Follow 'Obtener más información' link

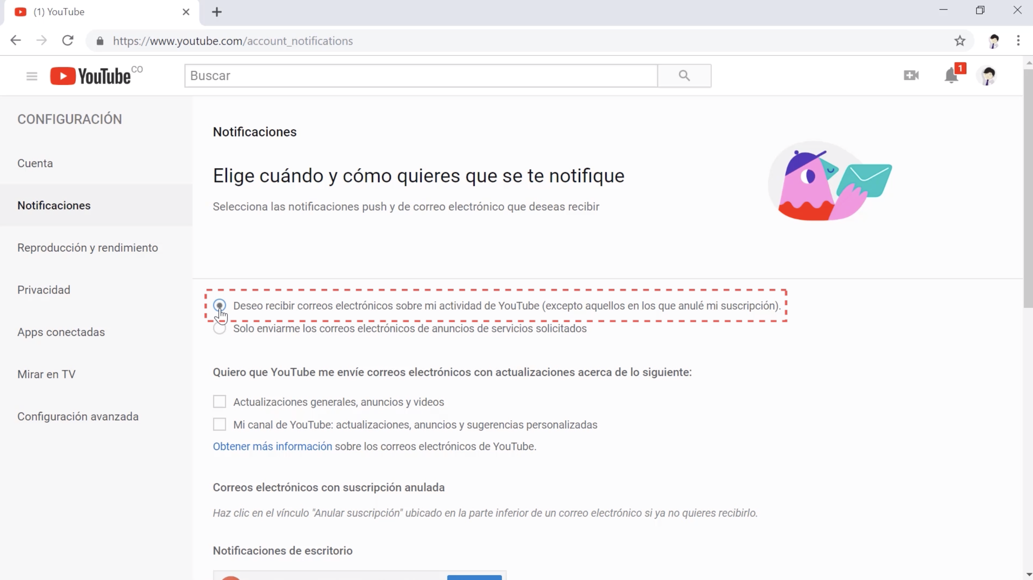(x=272, y=446)
